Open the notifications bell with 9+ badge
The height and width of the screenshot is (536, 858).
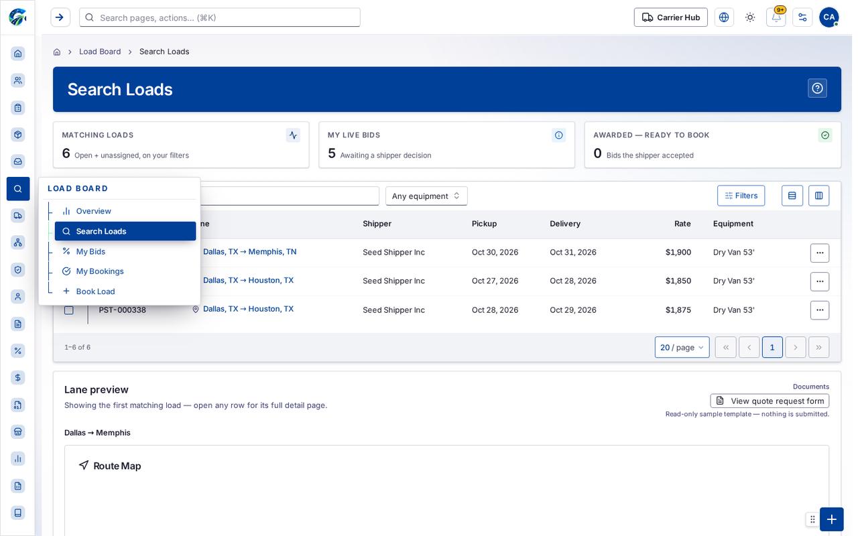tap(776, 17)
